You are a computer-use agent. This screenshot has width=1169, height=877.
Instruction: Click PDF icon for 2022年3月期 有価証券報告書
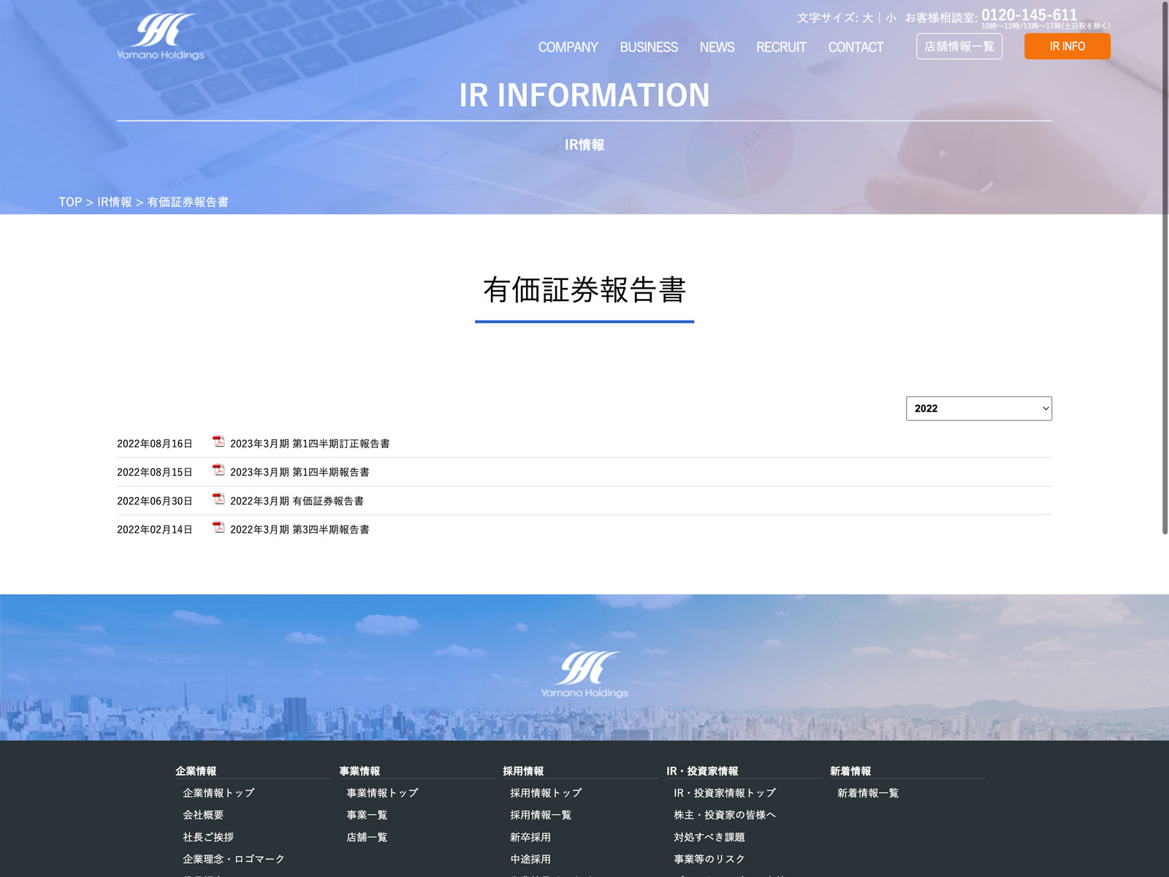point(218,498)
